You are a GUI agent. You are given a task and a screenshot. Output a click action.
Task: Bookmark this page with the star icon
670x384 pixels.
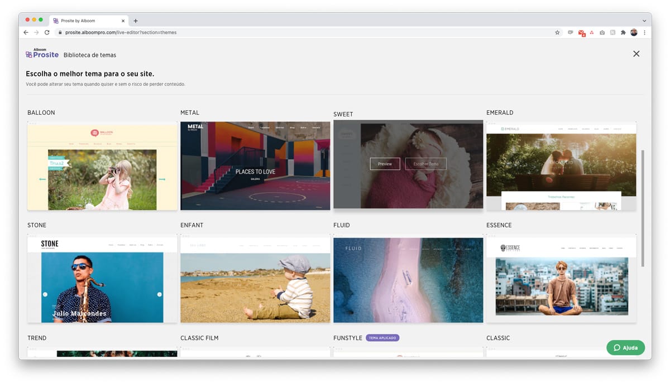tap(557, 32)
